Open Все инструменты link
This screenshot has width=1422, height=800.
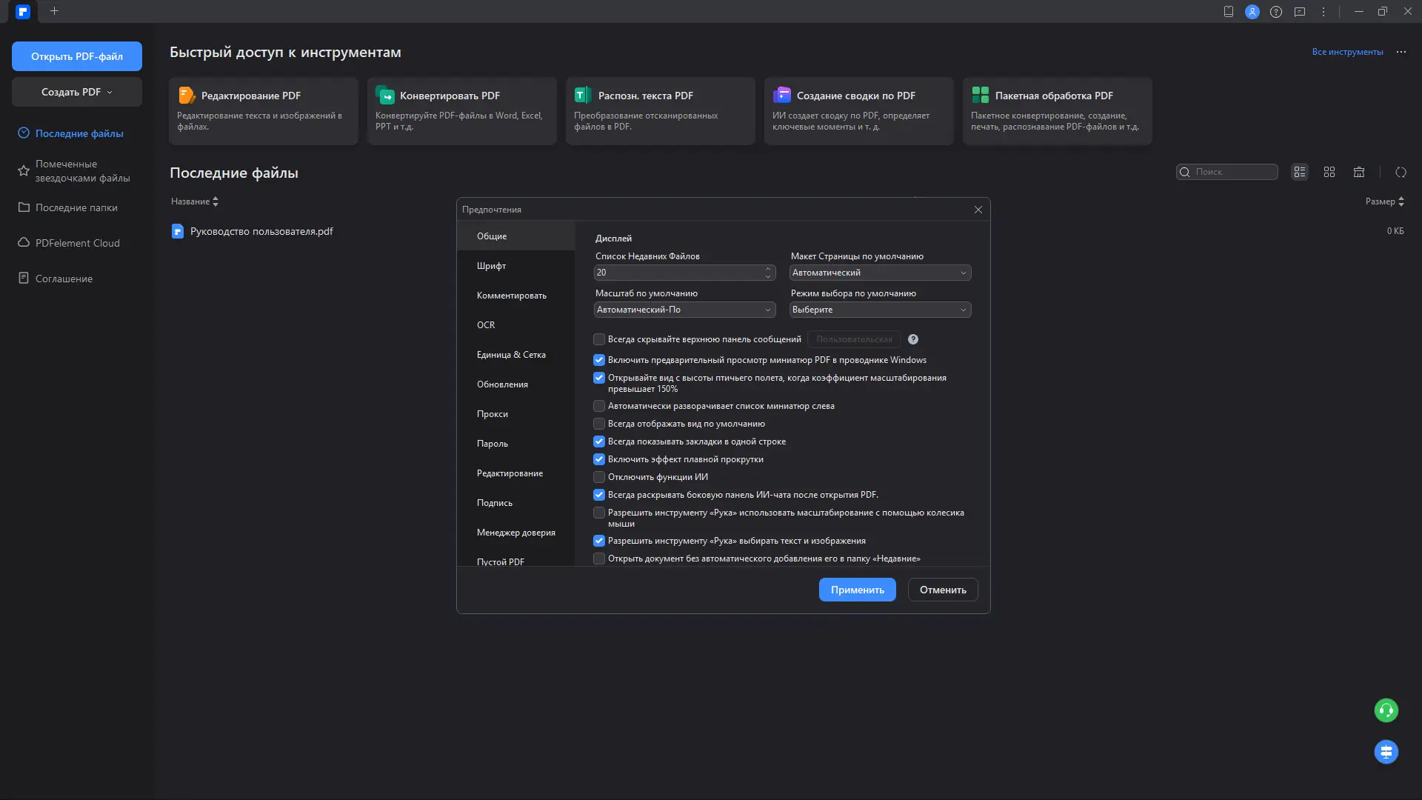[1347, 52]
